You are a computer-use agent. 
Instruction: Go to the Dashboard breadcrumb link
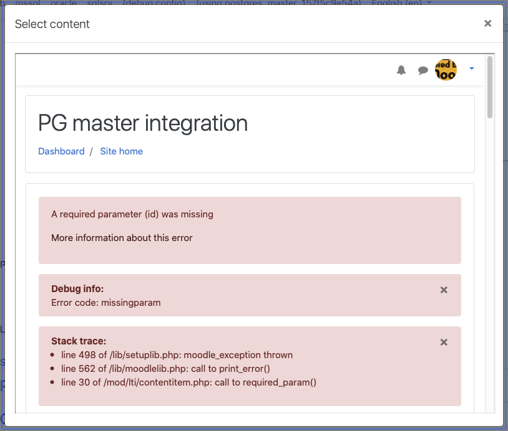(x=61, y=151)
